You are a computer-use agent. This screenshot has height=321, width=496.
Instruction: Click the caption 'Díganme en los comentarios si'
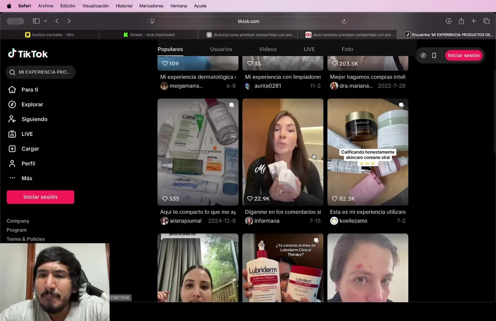click(x=283, y=212)
